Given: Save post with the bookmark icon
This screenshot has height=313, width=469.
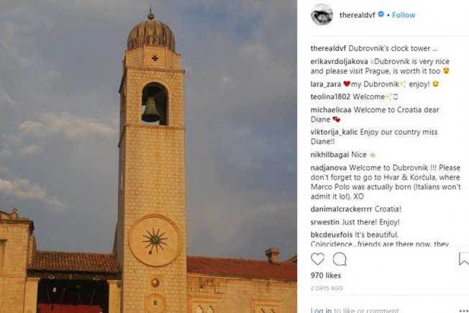Looking at the screenshot, I should click(x=464, y=259).
